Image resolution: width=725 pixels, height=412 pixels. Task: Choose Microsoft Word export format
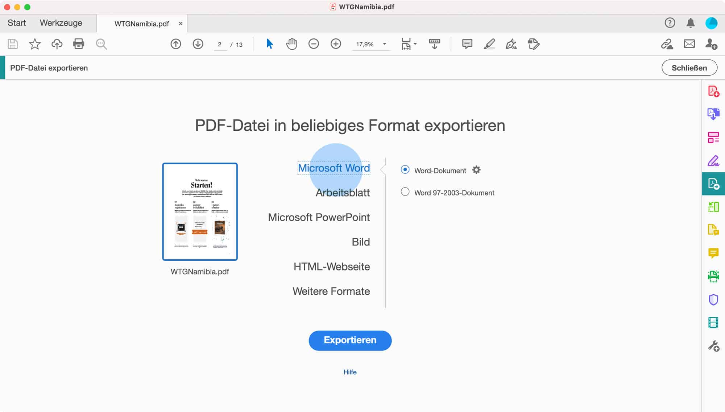tap(334, 168)
